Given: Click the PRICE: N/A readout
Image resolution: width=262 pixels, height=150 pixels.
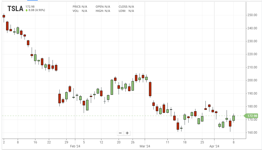Looking at the screenshot, I should (80, 7).
